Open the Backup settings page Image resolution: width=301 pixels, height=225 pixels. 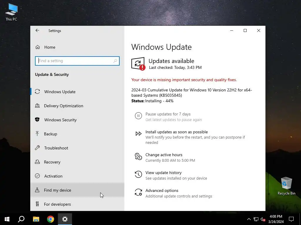pyautogui.click(x=77, y=134)
